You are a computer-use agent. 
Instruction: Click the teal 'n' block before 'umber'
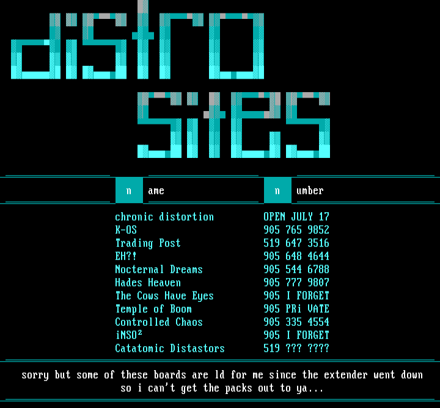277,191
